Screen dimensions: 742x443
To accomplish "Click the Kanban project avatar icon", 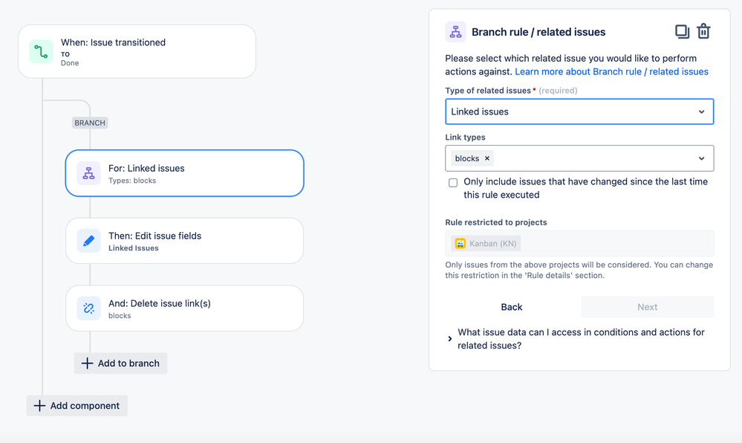I will (460, 244).
